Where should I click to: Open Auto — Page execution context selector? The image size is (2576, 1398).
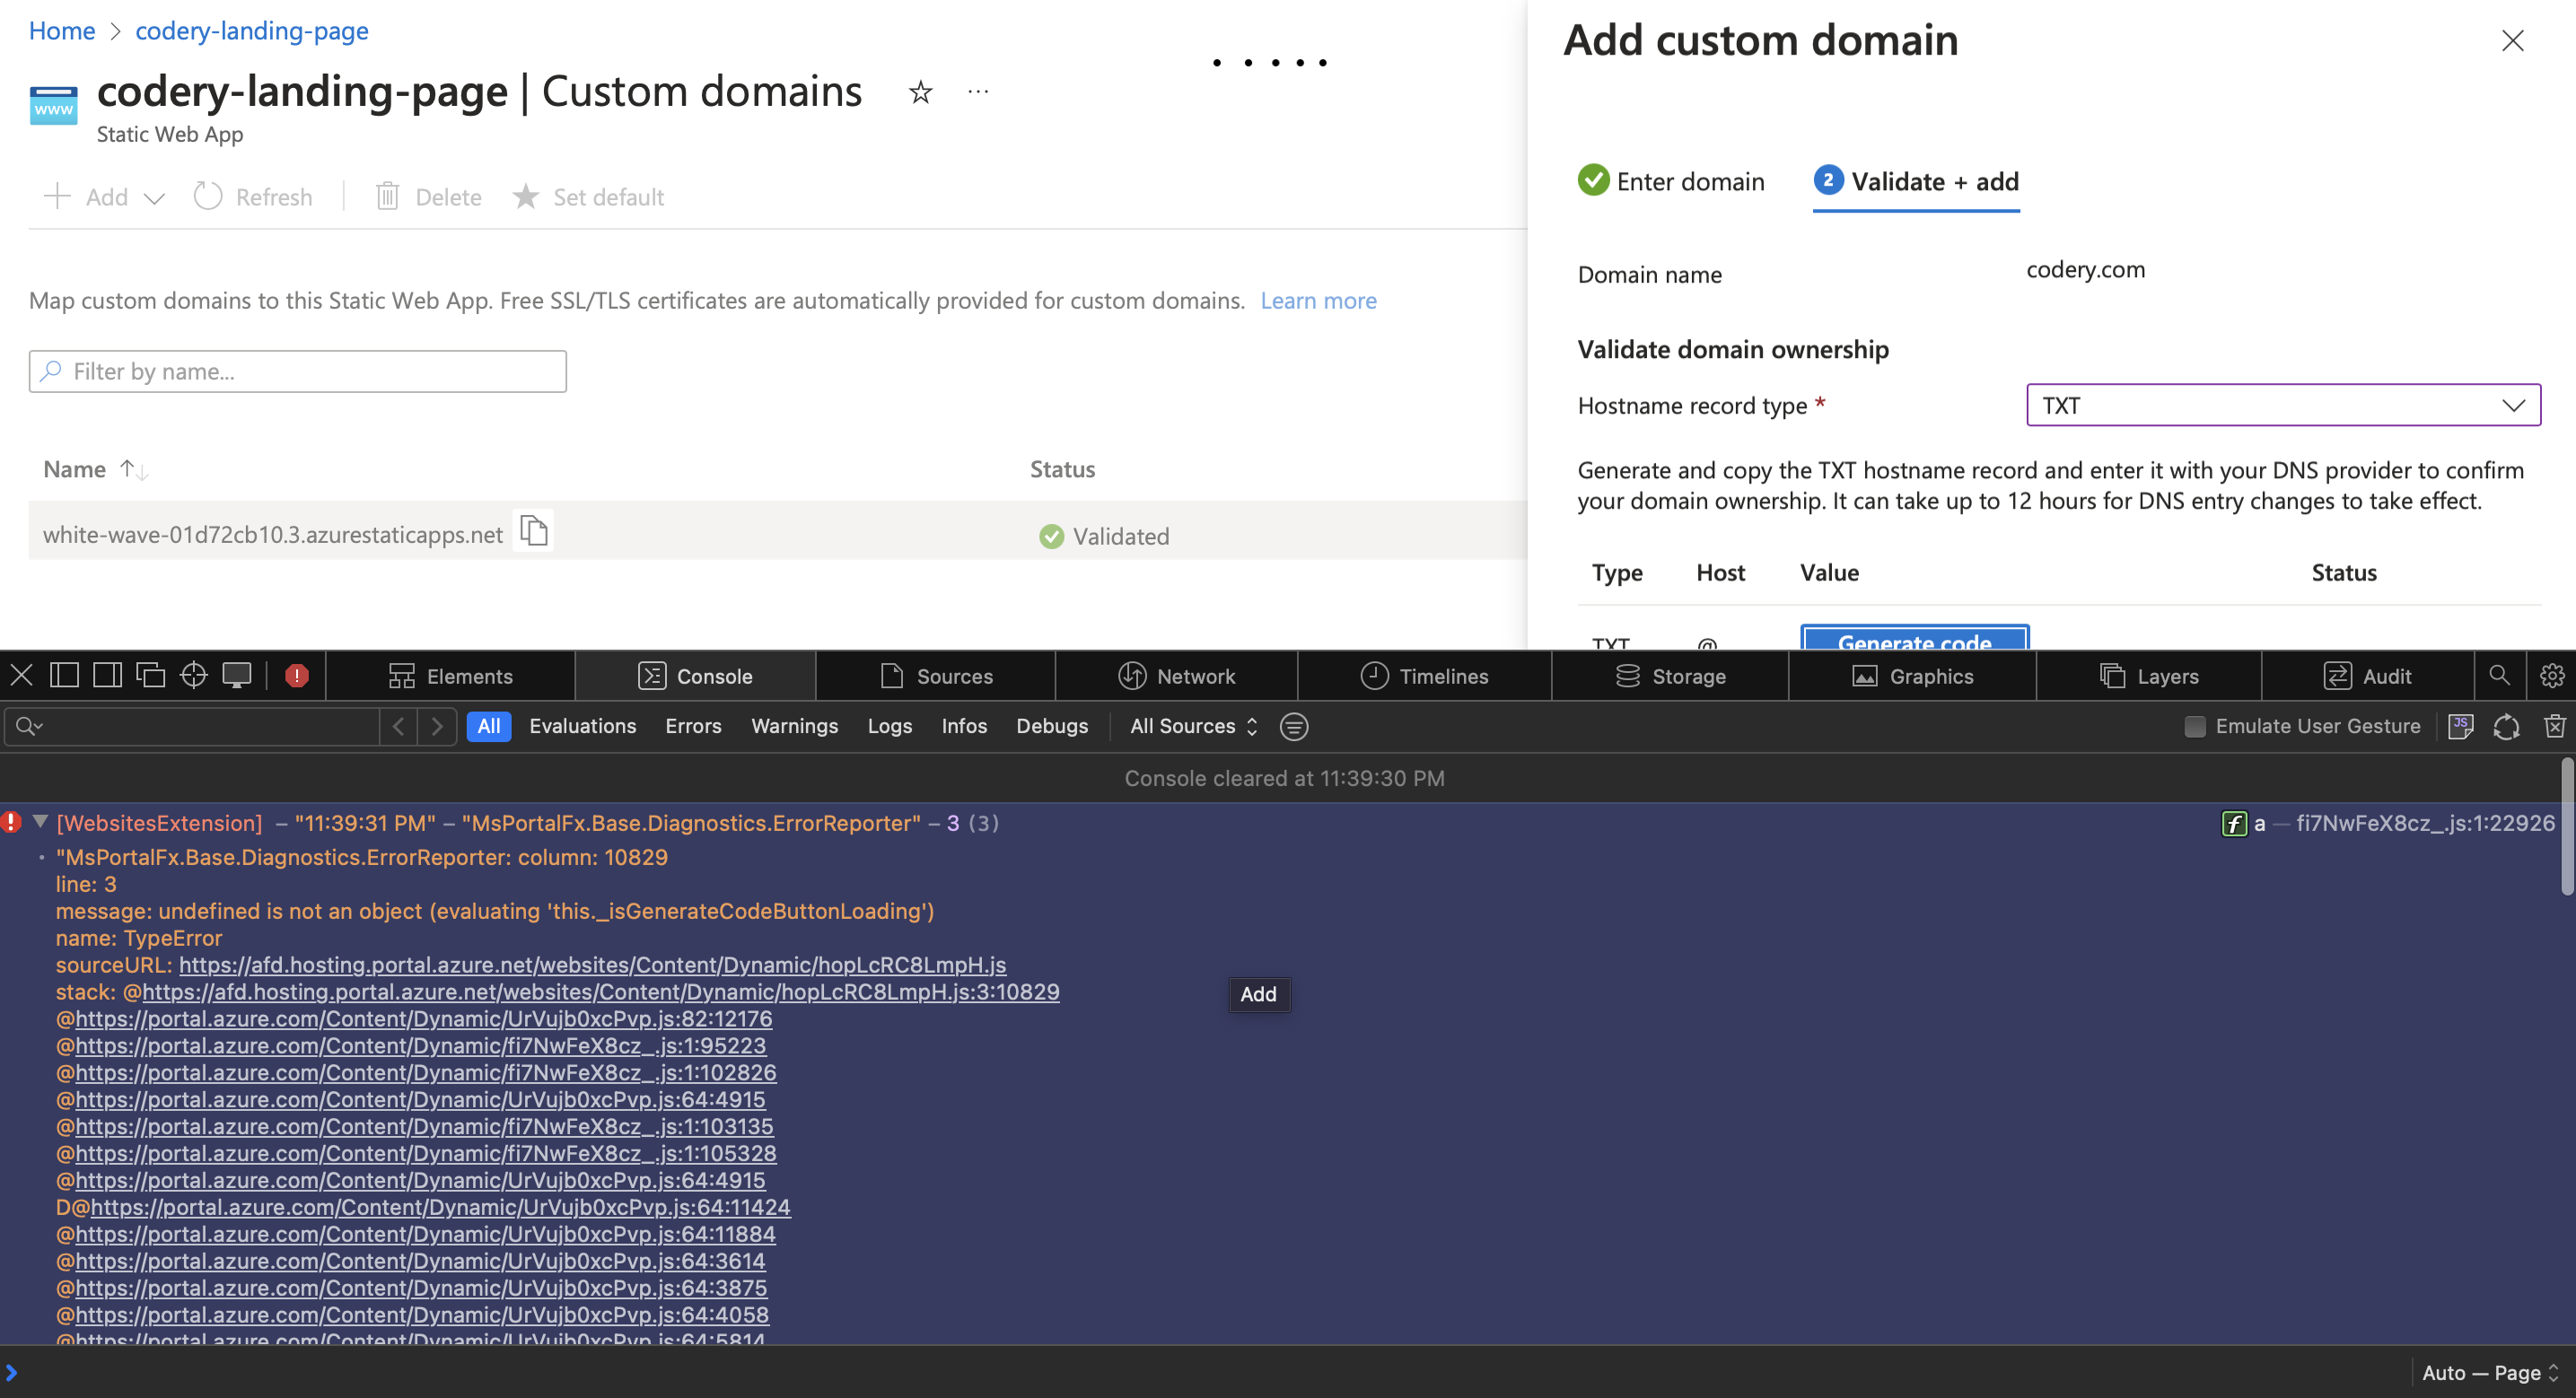(2489, 1372)
